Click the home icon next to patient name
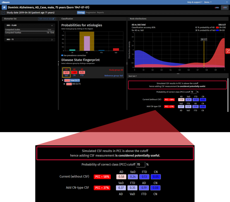Image resolution: width=230 pixels, height=202 pixels. point(4,7)
